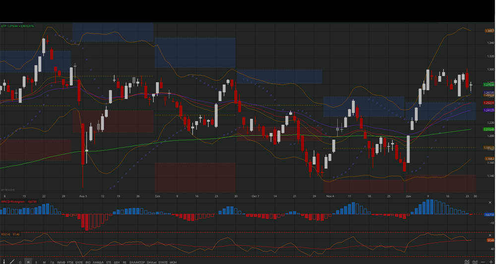Click the green 1.279,44 price tag
The height and width of the screenshot is (264, 496).
tap(489, 85)
